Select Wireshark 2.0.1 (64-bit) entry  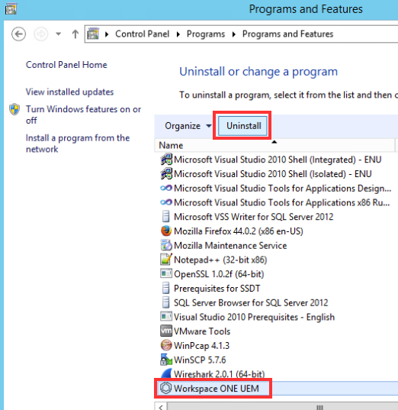(x=219, y=374)
